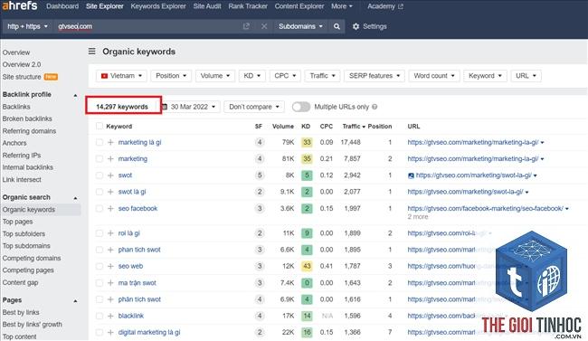Click calendar icon beside 30 Mar 2022

coord(165,107)
